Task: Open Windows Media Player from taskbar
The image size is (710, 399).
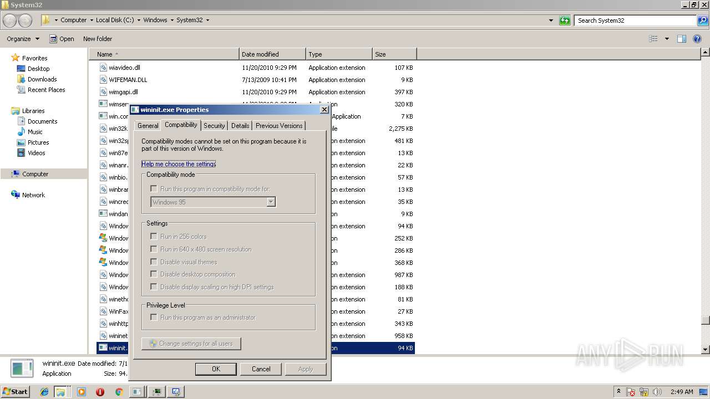Action: click(x=82, y=392)
